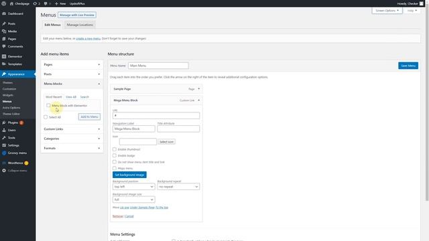Open the Widgets submenu item
The height and width of the screenshot is (241, 429).
(8, 95)
